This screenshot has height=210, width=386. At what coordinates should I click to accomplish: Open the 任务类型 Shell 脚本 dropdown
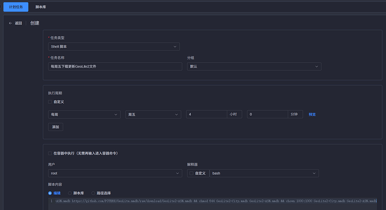114,46
